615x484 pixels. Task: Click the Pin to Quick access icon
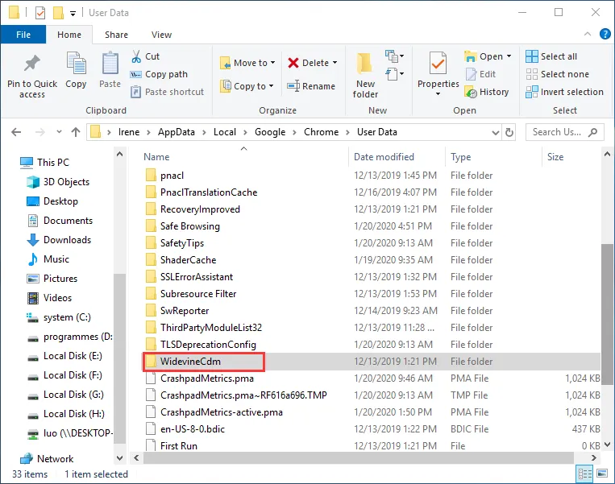pyautogui.click(x=32, y=64)
